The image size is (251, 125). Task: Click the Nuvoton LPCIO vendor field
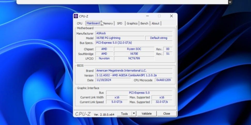click(104, 58)
